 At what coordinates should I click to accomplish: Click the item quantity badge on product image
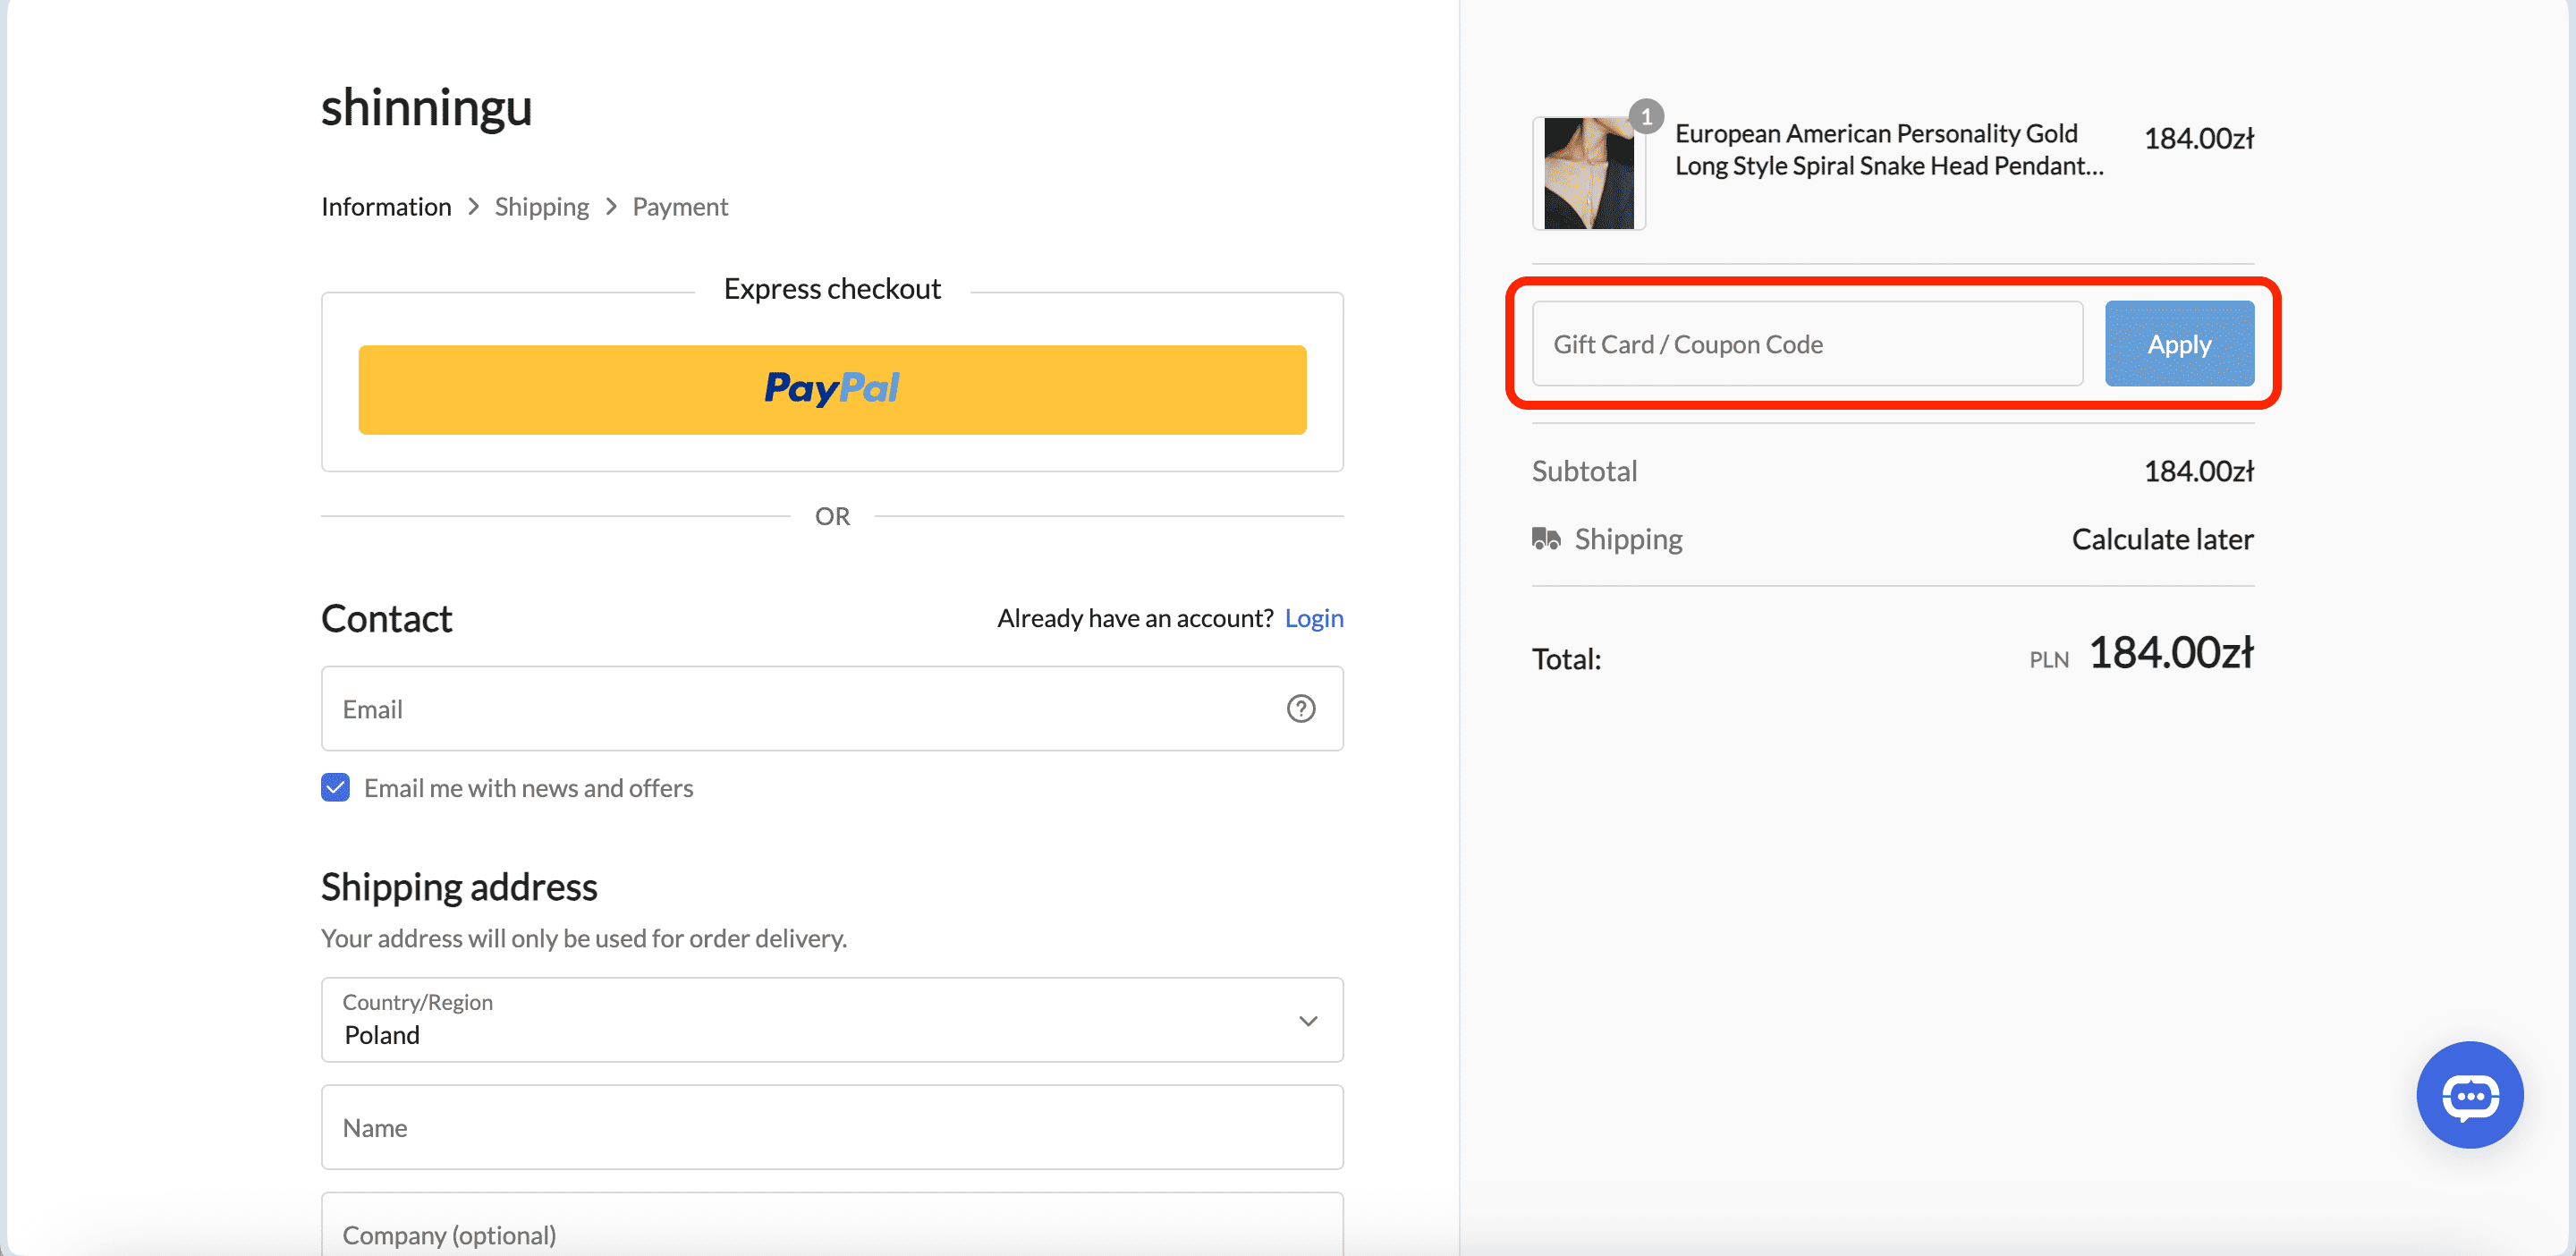(x=1646, y=117)
